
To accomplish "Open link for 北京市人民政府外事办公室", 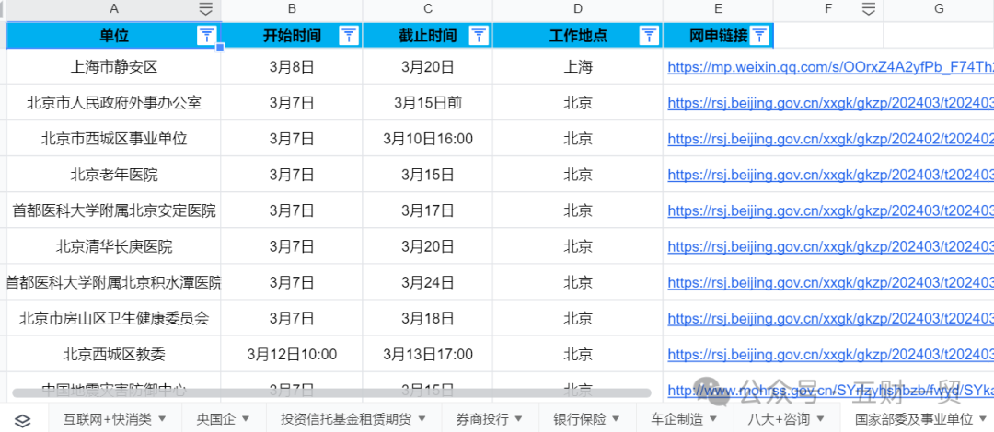I will click(830, 103).
